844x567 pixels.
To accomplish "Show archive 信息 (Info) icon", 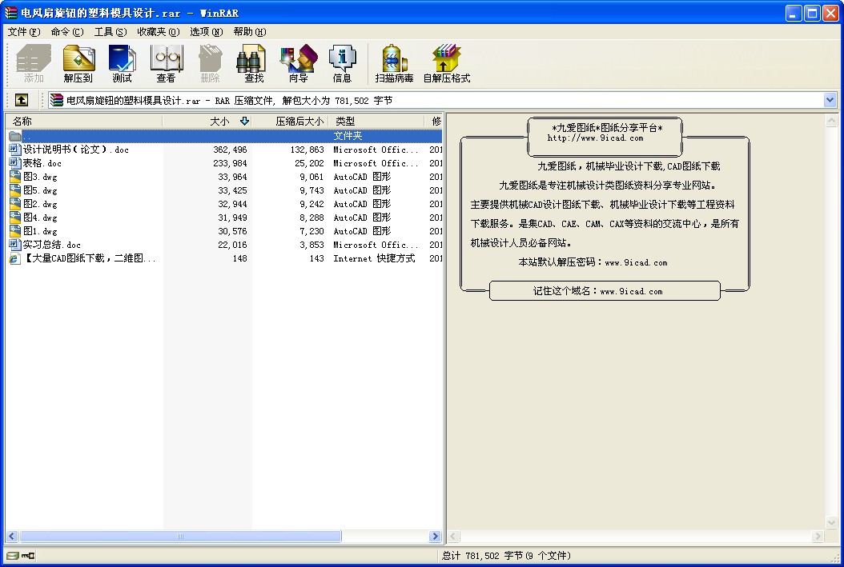I will pos(342,63).
